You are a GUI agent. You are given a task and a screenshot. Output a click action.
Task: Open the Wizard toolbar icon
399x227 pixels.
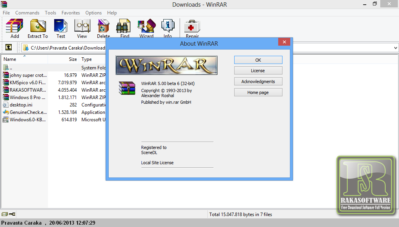(x=147, y=26)
